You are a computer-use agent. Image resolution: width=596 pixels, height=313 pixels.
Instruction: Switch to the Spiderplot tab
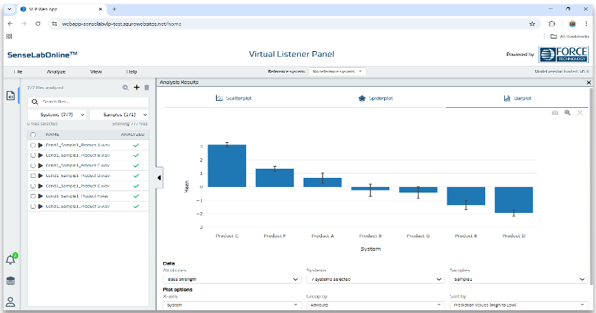click(376, 98)
